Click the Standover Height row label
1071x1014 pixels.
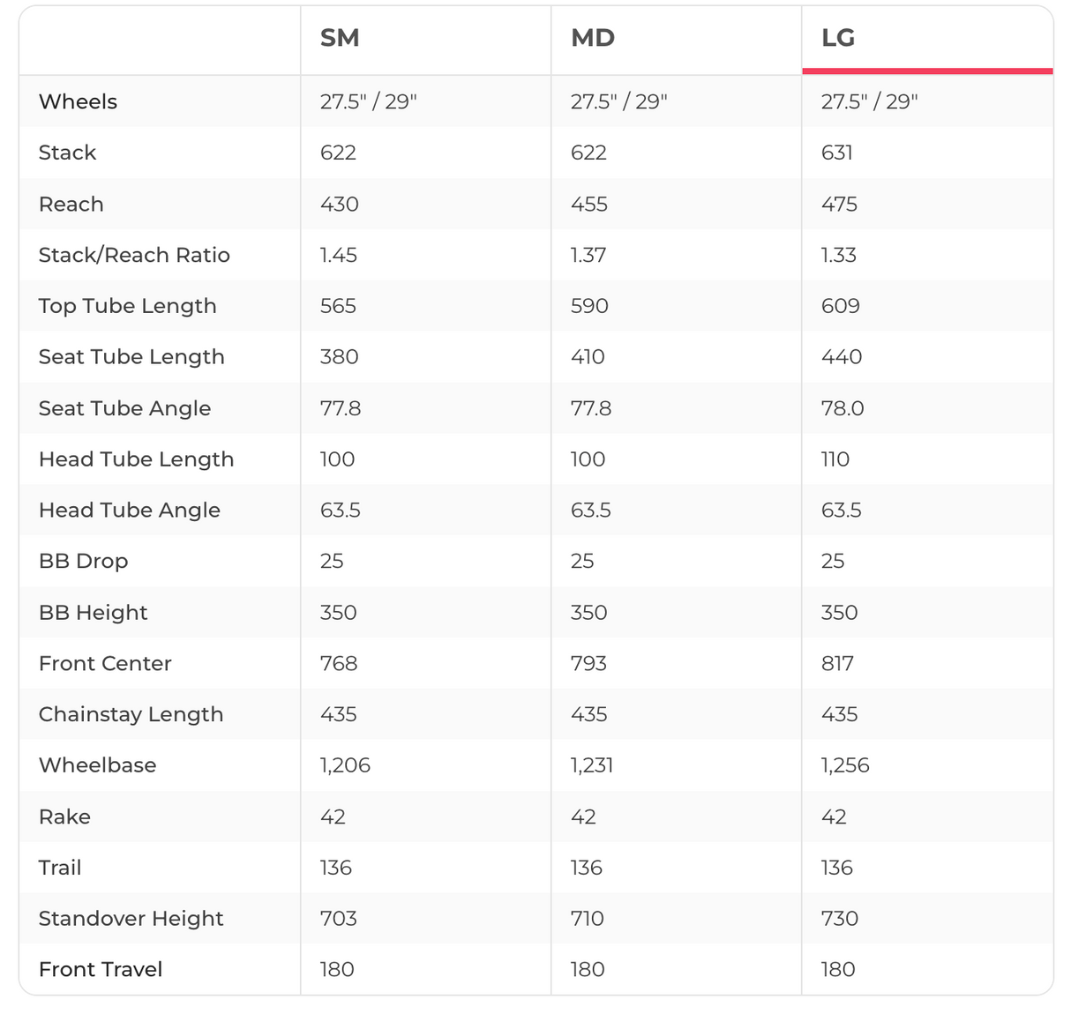[x=131, y=918]
